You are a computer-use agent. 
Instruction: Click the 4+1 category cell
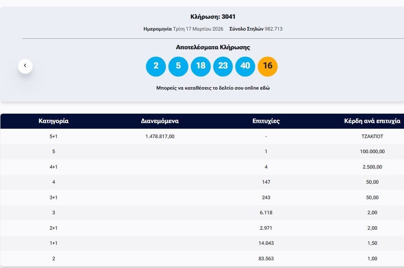click(53, 167)
